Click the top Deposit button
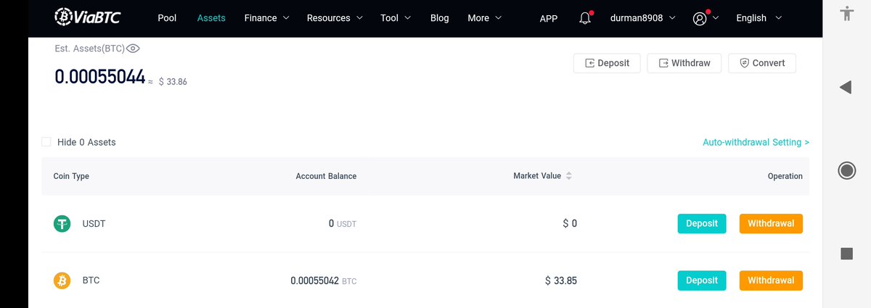The image size is (871, 308). tap(607, 63)
